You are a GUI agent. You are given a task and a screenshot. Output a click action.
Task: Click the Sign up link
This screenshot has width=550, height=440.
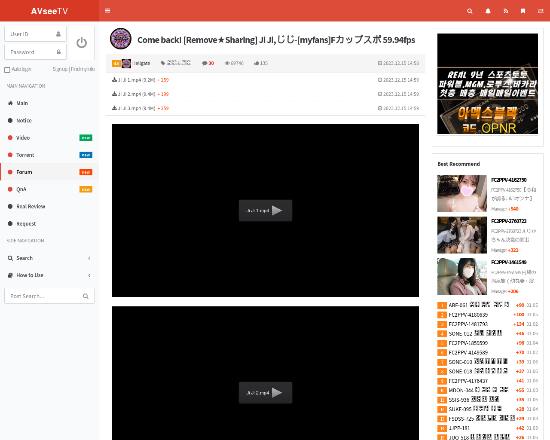[60, 69]
